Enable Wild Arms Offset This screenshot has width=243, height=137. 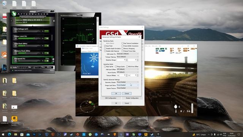pos(127,67)
